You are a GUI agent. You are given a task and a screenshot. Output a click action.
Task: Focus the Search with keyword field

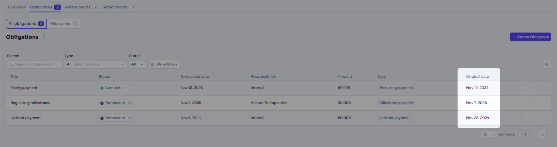[35, 64]
